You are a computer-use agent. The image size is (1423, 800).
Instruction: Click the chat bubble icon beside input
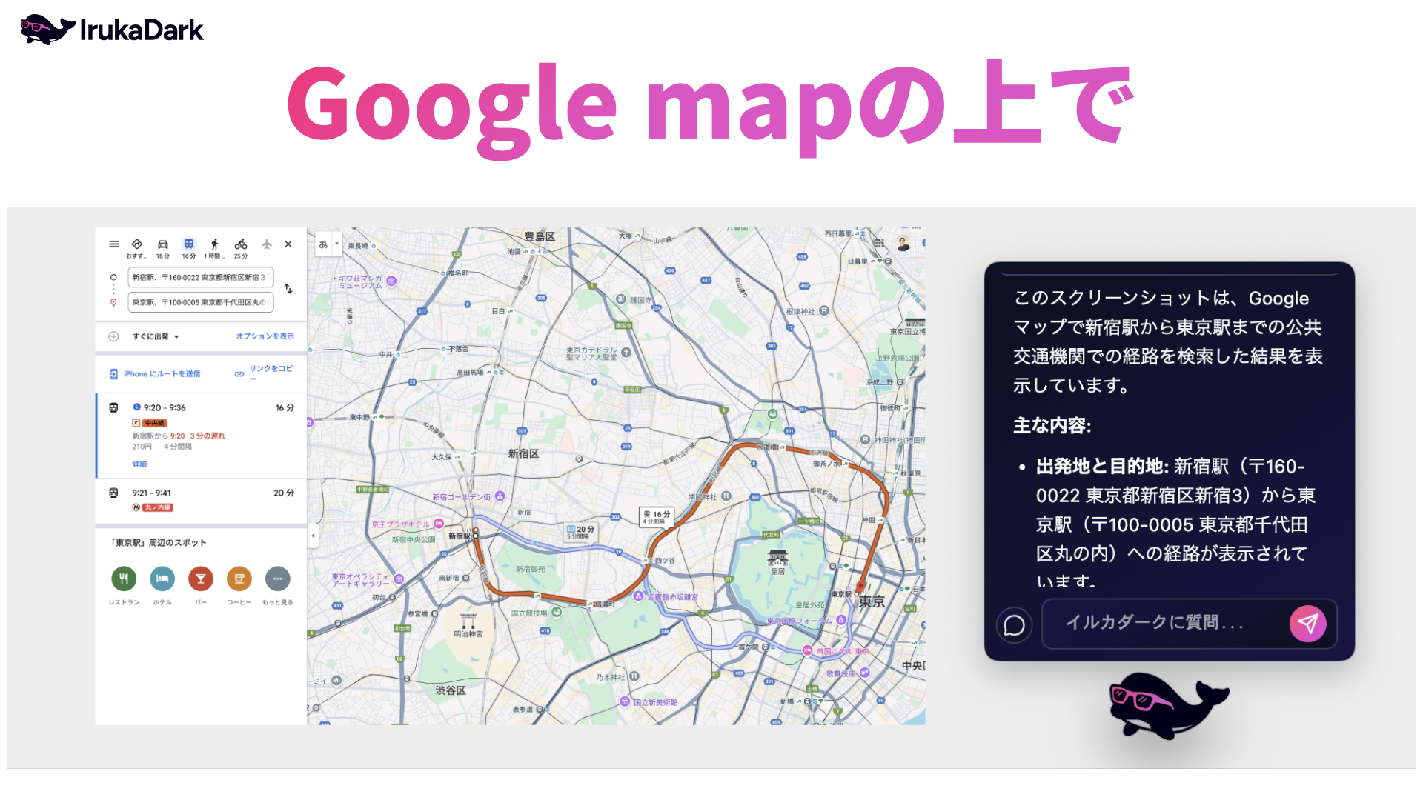[1014, 625]
